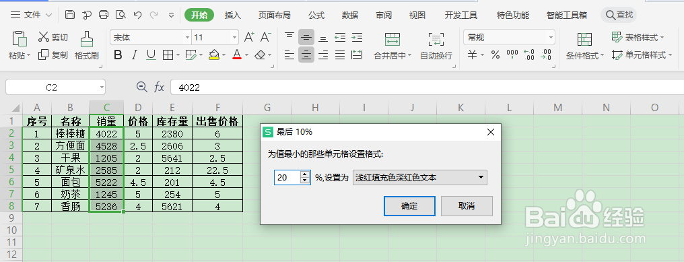Increase font size with A+ icon

point(249,37)
